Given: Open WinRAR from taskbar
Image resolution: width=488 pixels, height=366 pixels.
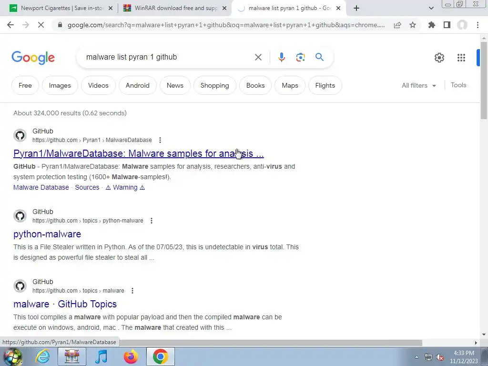Looking at the screenshot, I should [x=71, y=356].
